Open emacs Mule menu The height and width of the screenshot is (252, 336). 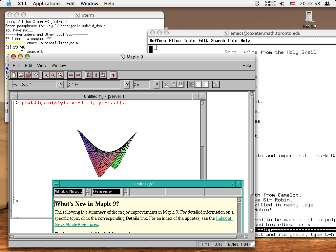tap(233, 41)
